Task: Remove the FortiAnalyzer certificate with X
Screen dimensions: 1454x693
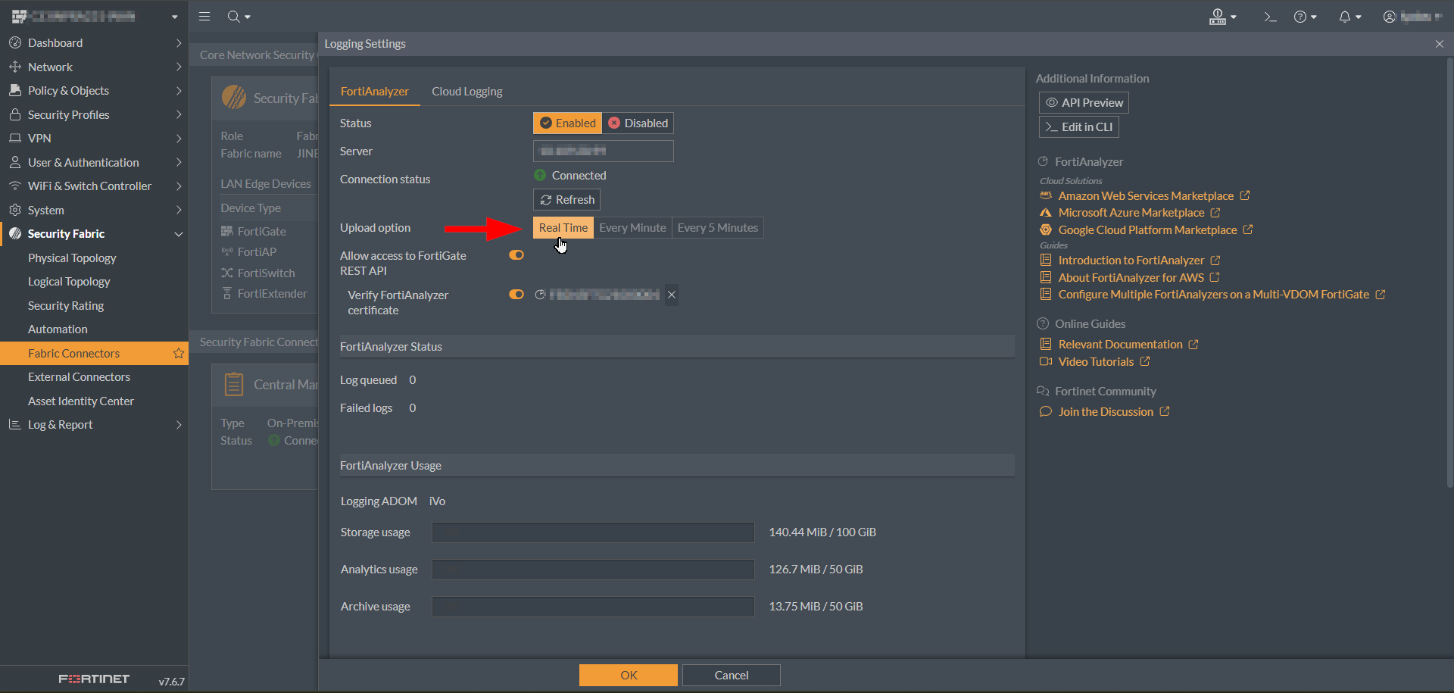Action: coord(672,295)
